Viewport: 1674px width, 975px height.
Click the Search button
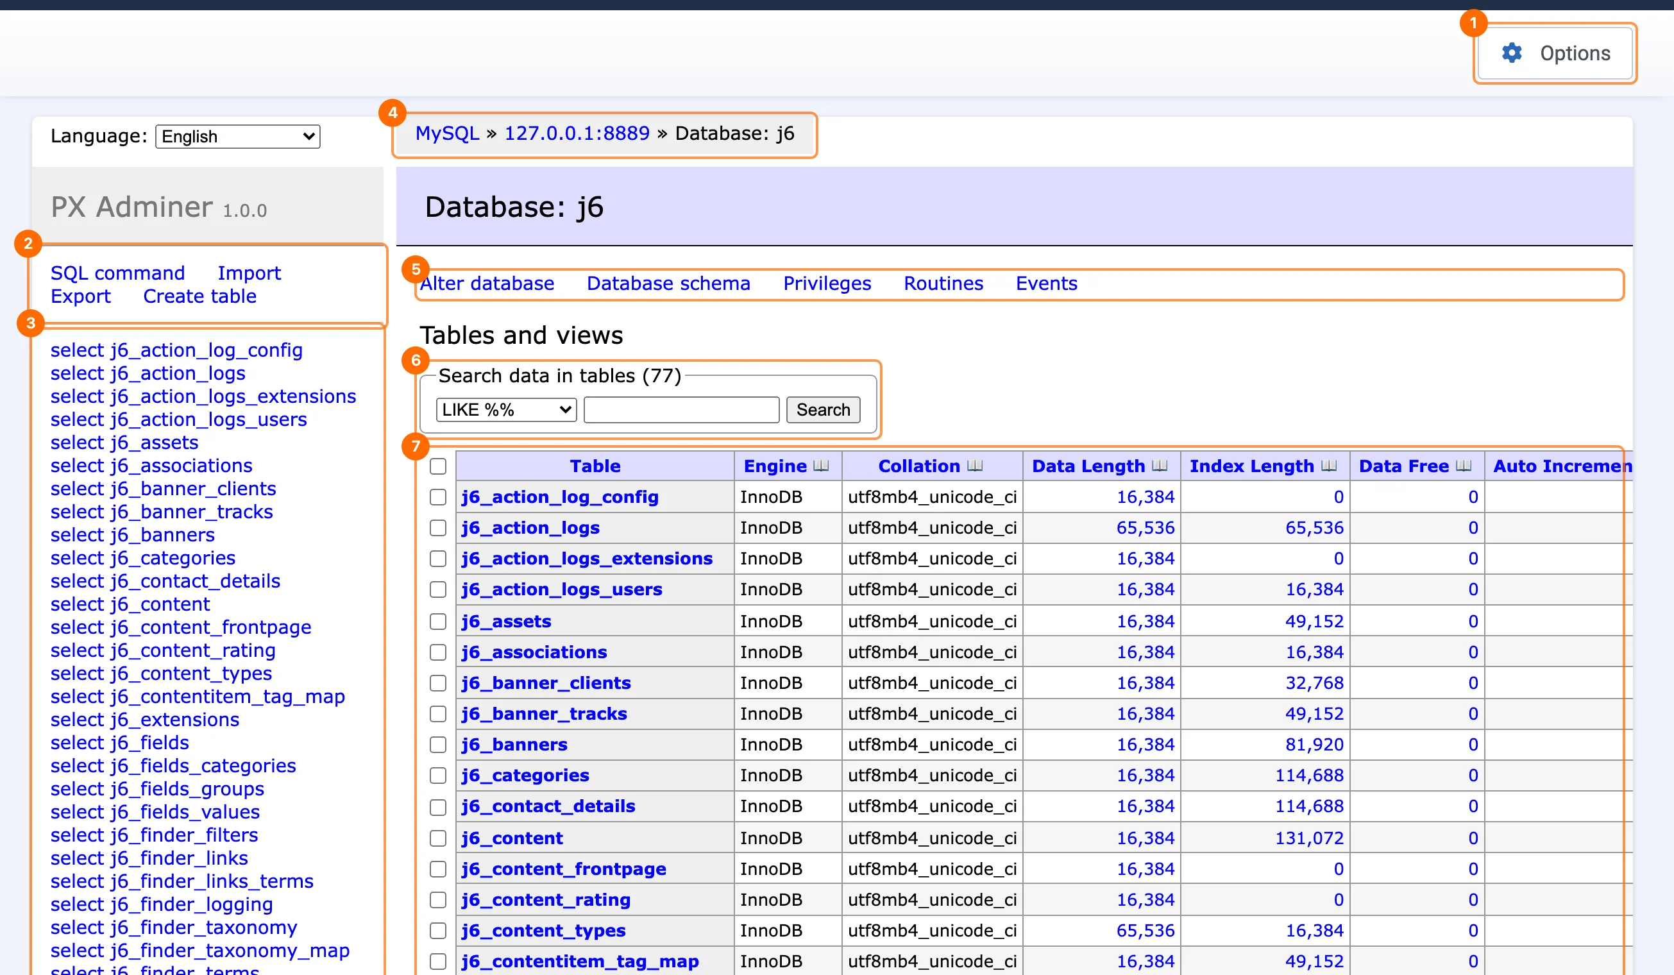click(823, 410)
